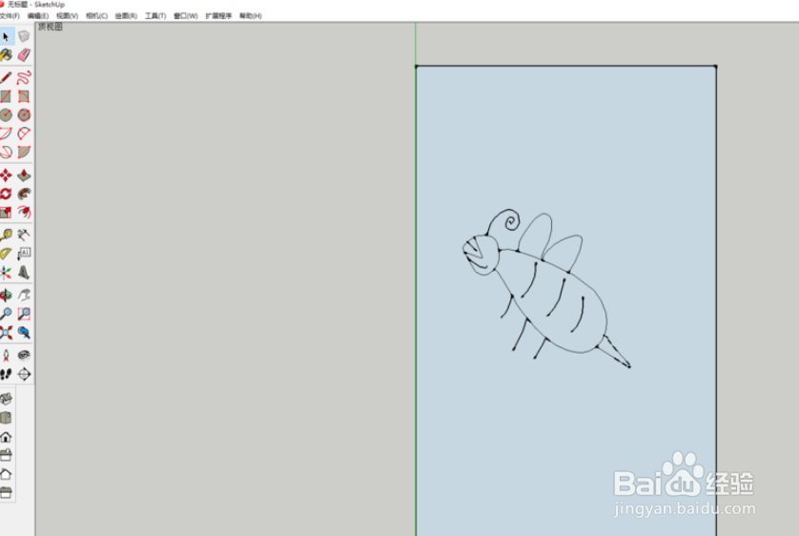Pick the Paint Bucket tool
This screenshot has height=536, width=799.
(6, 54)
